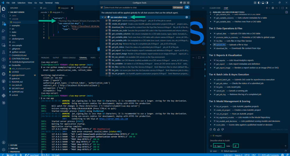Open the Agent mode dropdown

pyautogui.click(x=219, y=146)
